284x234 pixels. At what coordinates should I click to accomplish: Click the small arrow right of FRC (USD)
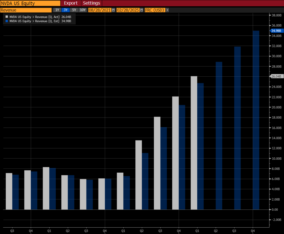(x=167, y=10)
